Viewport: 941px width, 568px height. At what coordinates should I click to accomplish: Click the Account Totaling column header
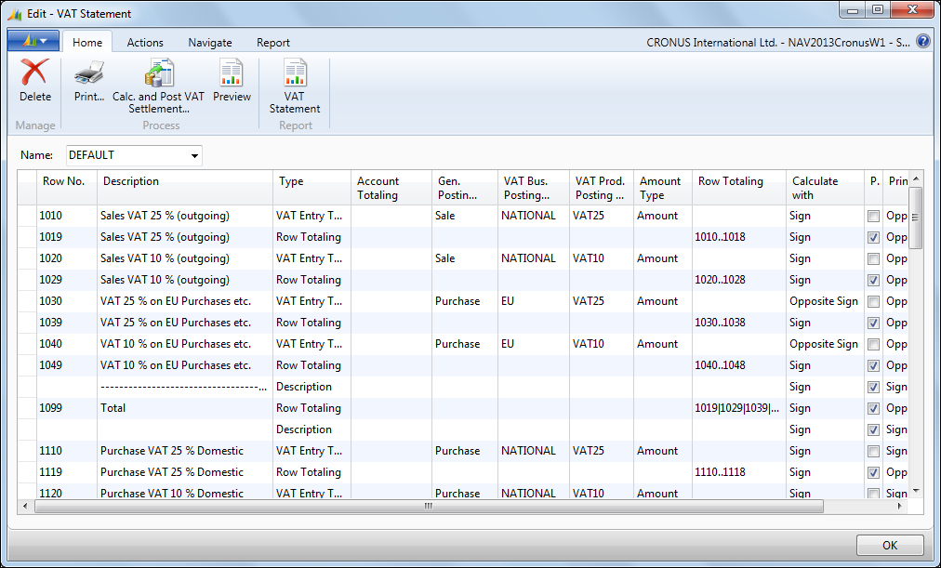(x=391, y=188)
